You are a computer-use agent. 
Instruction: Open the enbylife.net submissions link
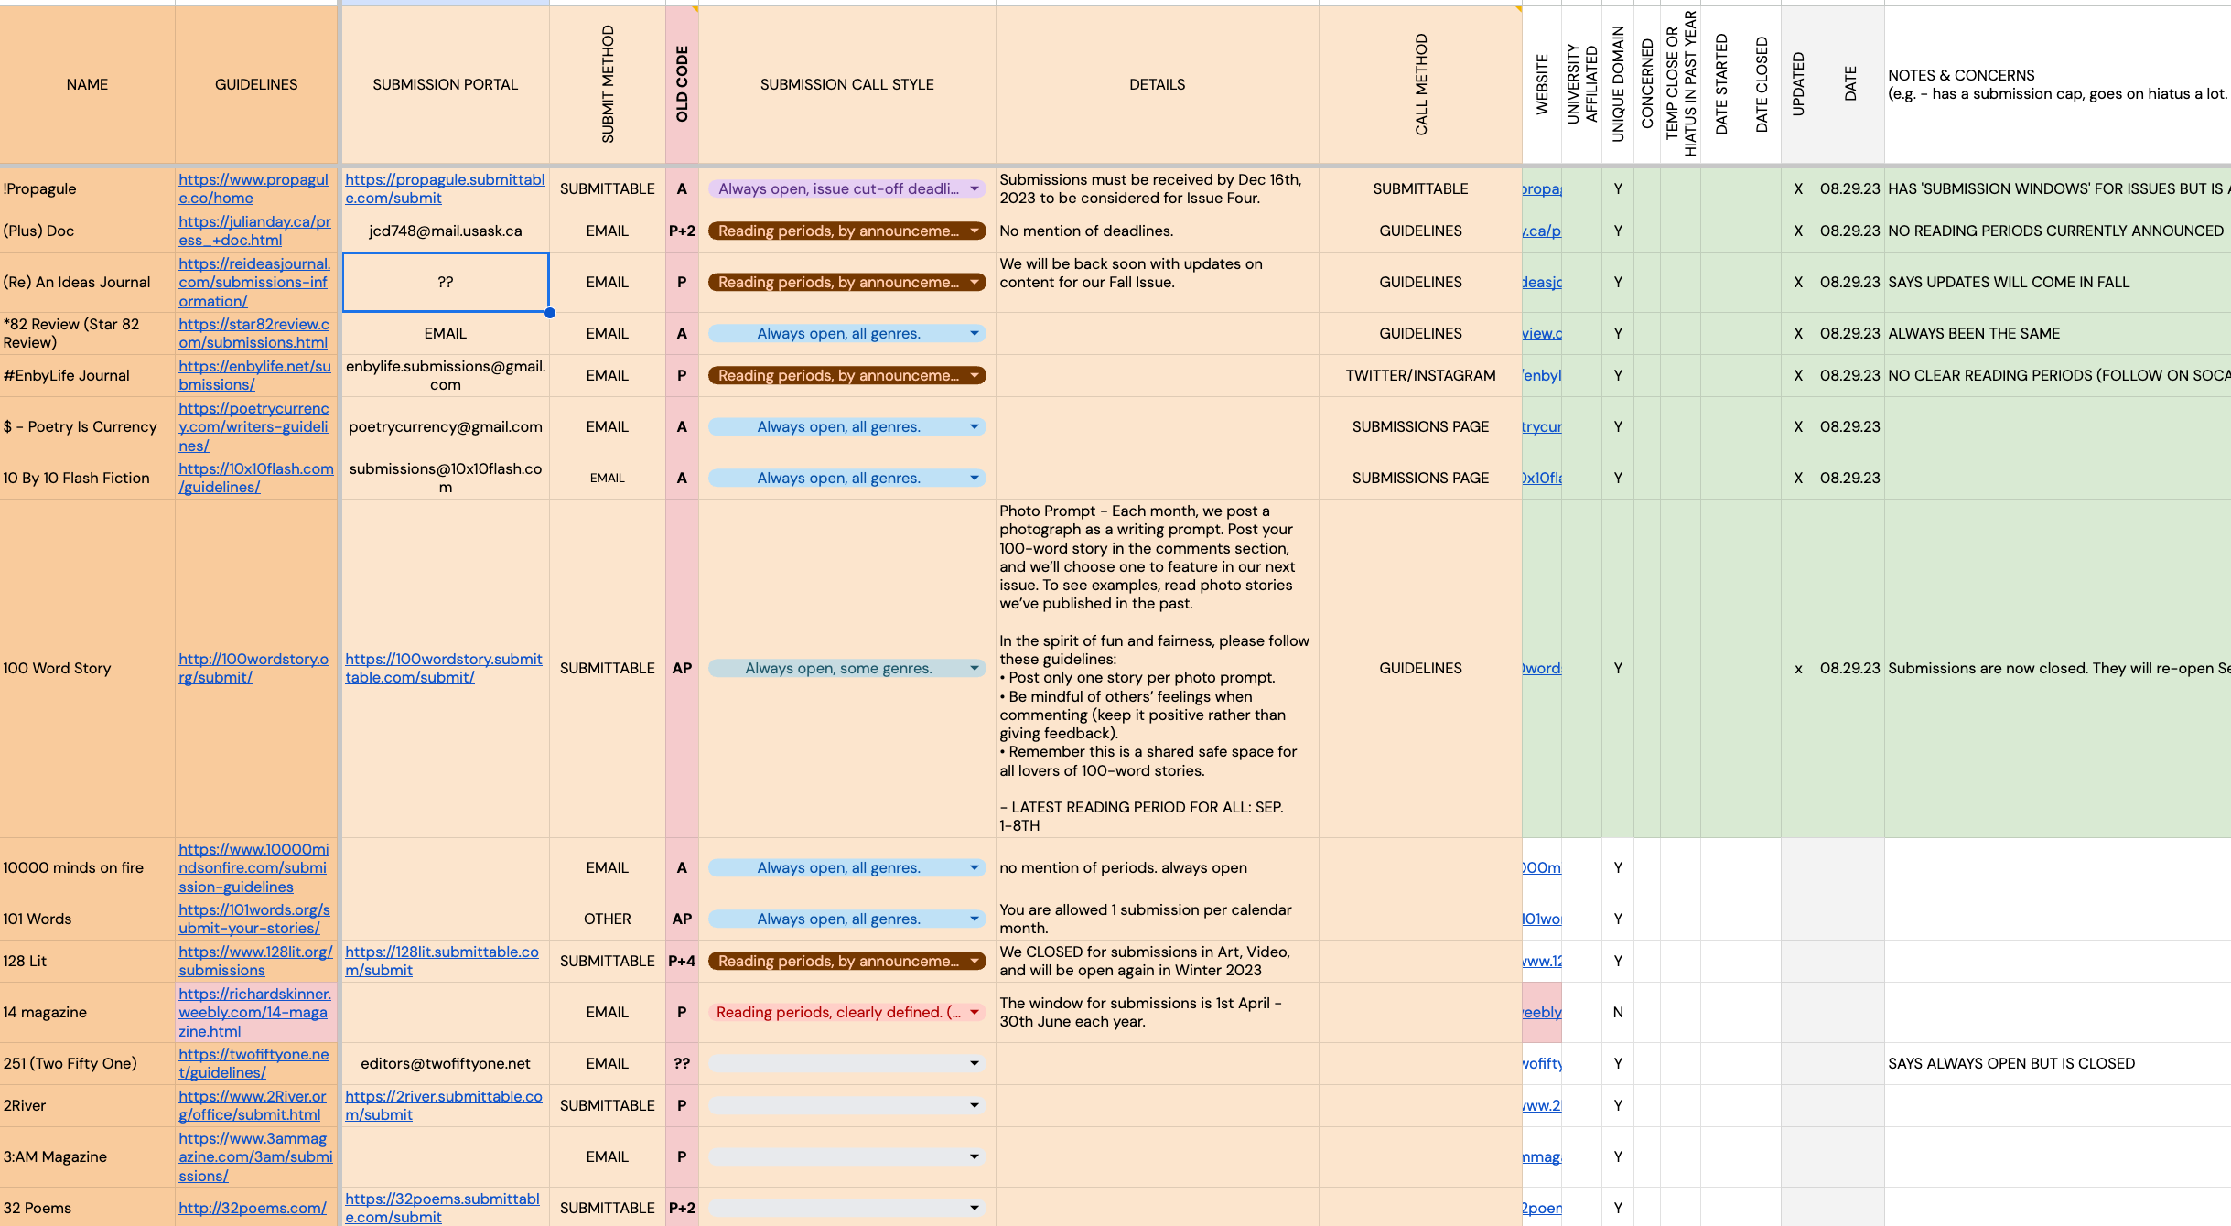pos(254,375)
